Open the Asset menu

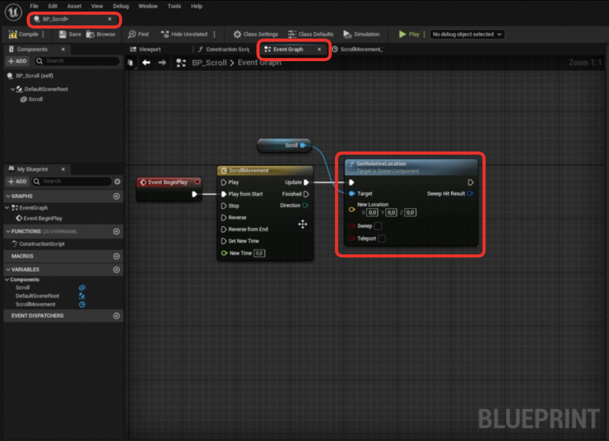[74, 7]
